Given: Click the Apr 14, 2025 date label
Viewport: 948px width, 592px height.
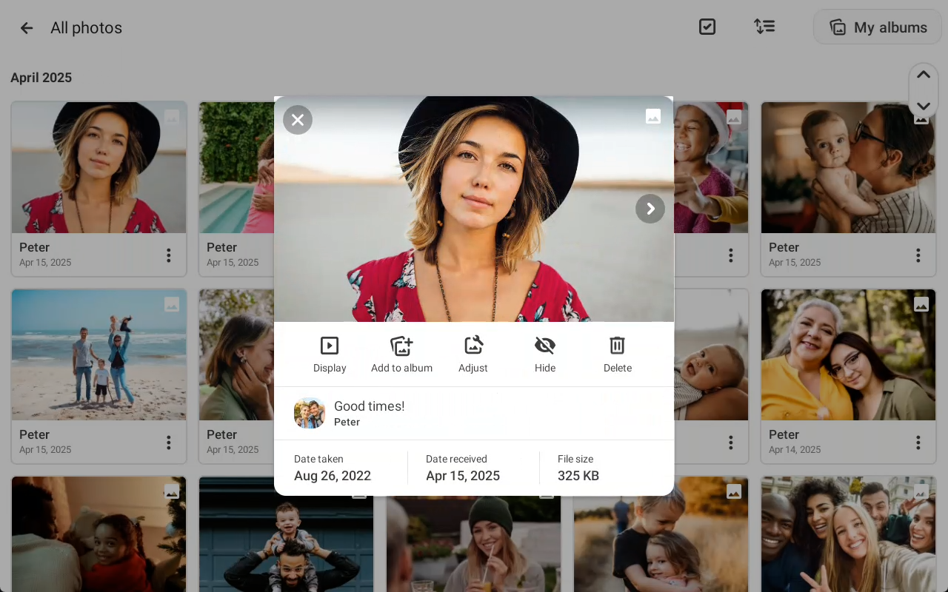Looking at the screenshot, I should [795, 450].
